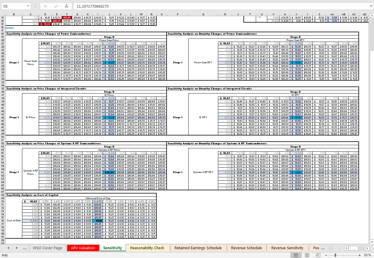
Task: Open the WSO Cover Page sheet tab
Action: (x=48, y=248)
